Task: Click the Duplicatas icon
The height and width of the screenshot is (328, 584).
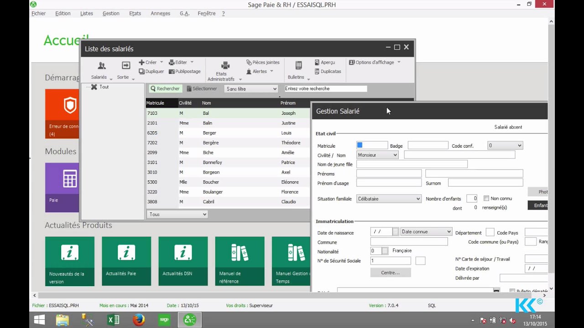Action: tap(317, 72)
